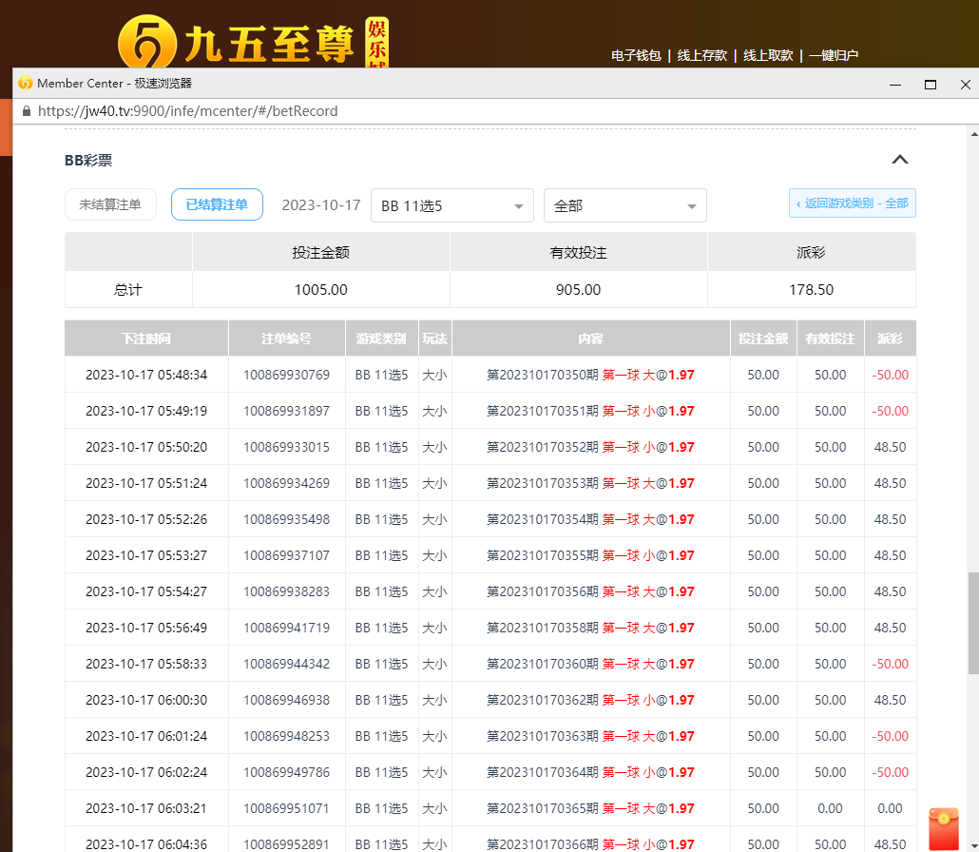Click 返回游戏类别 - 全部 button
Screen dimensions: 979x852
pyautogui.click(x=852, y=203)
